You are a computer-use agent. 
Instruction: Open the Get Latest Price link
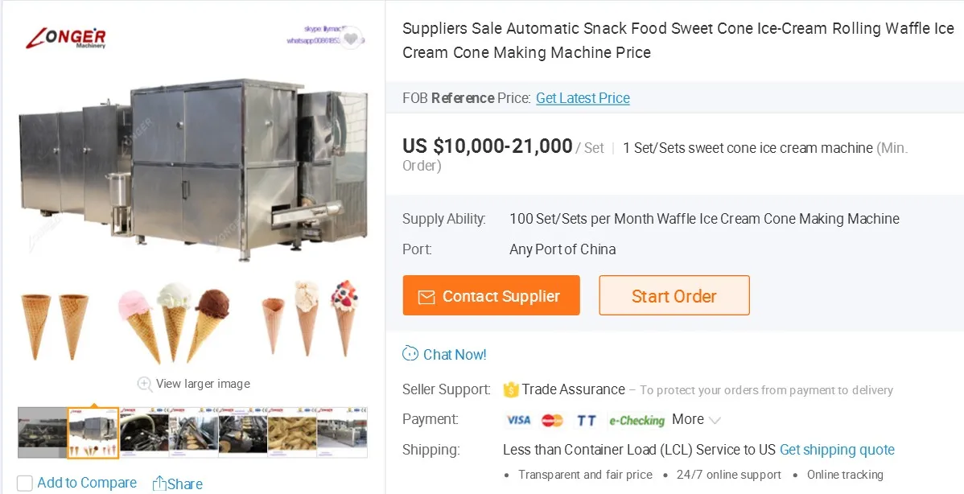pyautogui.click(x=583, y=98)
